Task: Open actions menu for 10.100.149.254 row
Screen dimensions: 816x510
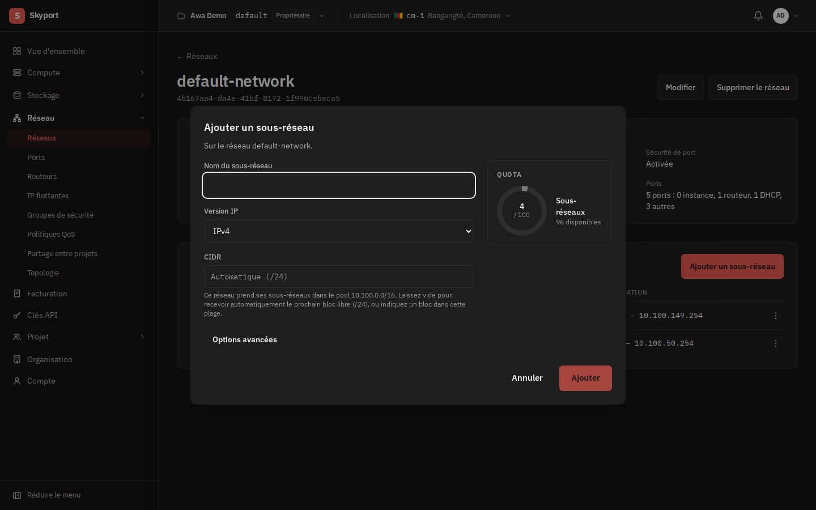Action: 776,316
